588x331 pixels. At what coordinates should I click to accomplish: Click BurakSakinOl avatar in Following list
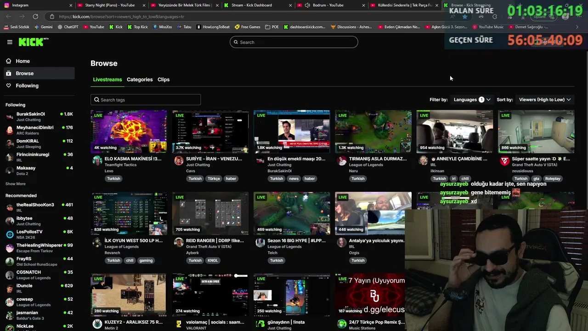pos(10,117)
